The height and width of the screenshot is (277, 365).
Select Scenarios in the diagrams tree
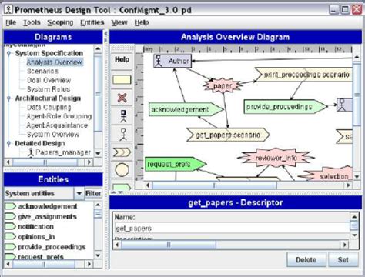42,72
